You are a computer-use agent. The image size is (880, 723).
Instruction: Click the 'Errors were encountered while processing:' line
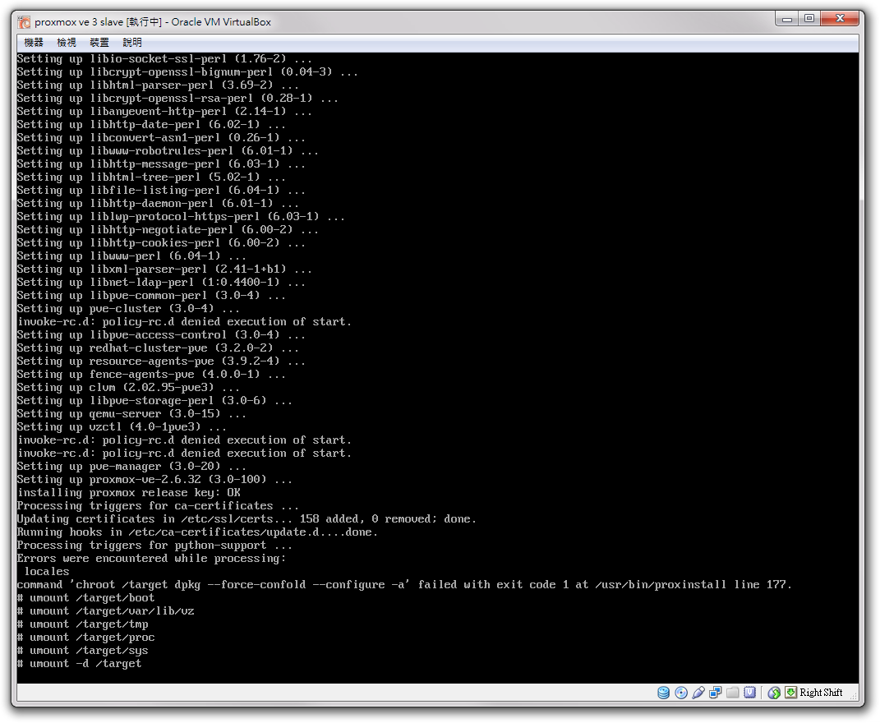click(151, 559)
